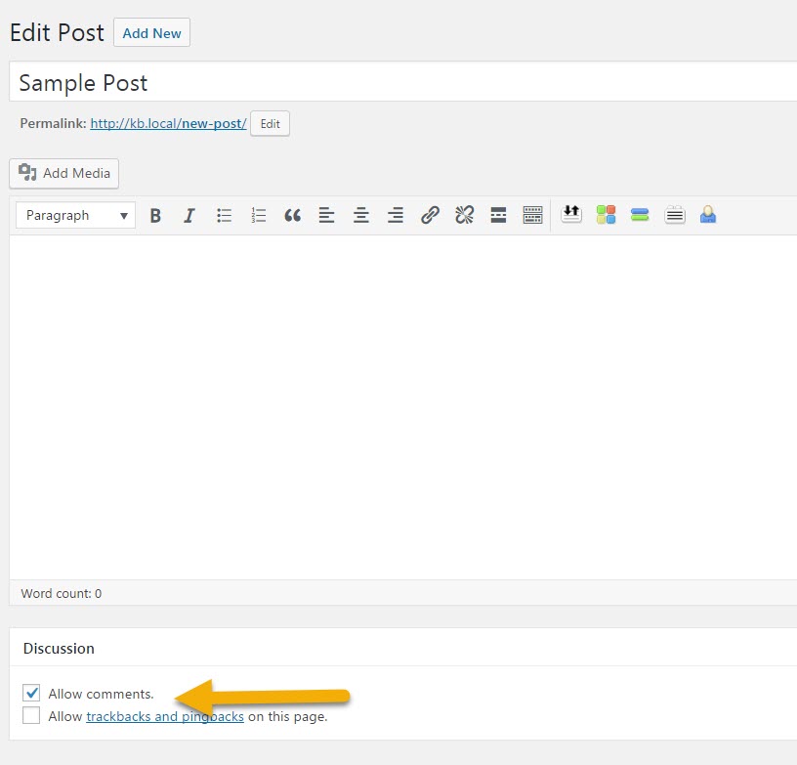Image resolution: width=797 pixels, height=765 pixels.
Task: Uncheck the Allow comments checkbox
Action: [x=32, y=694]
